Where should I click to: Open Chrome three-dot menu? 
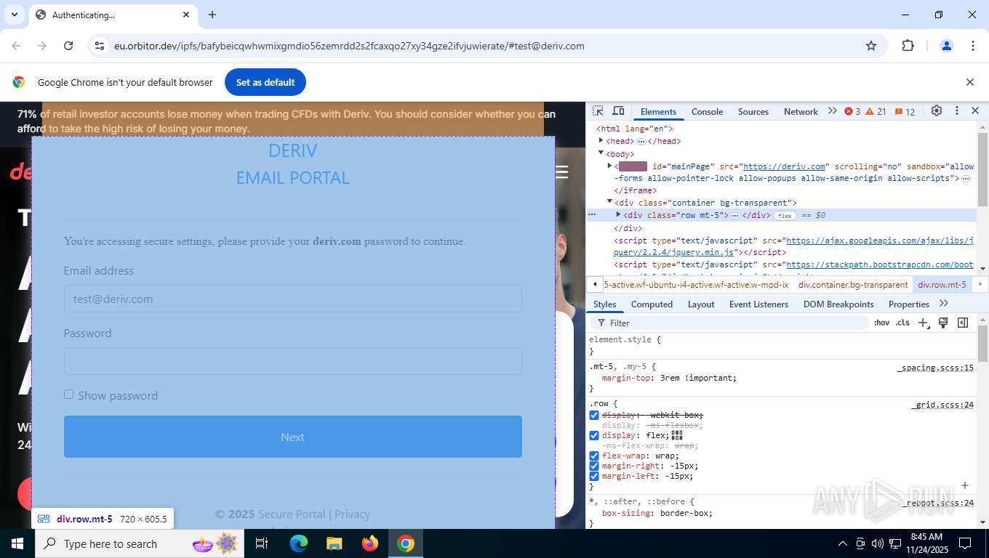[973, 46]
